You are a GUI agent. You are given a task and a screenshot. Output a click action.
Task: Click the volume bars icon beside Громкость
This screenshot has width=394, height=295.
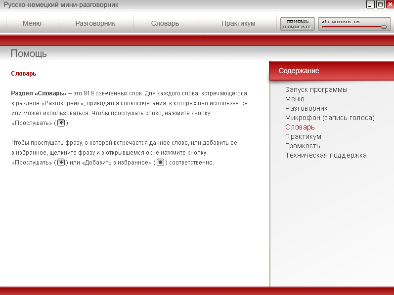coord(324,22)
